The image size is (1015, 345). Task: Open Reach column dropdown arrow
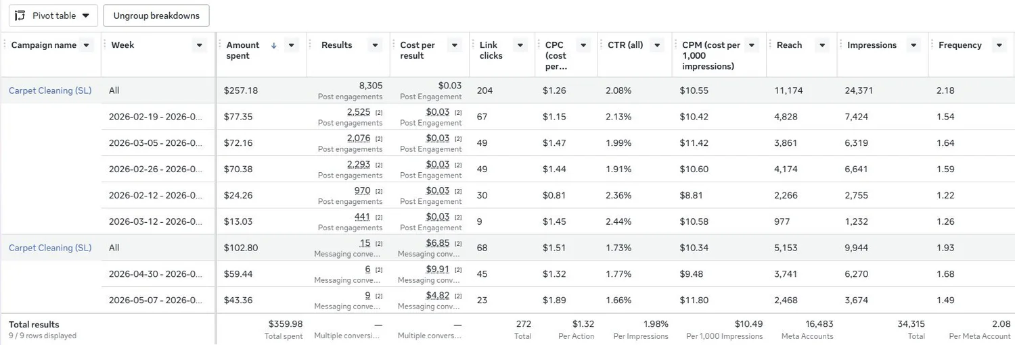tap(822, 45)
